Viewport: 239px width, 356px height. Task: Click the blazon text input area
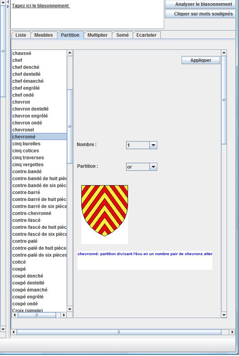tap(88, 14)
